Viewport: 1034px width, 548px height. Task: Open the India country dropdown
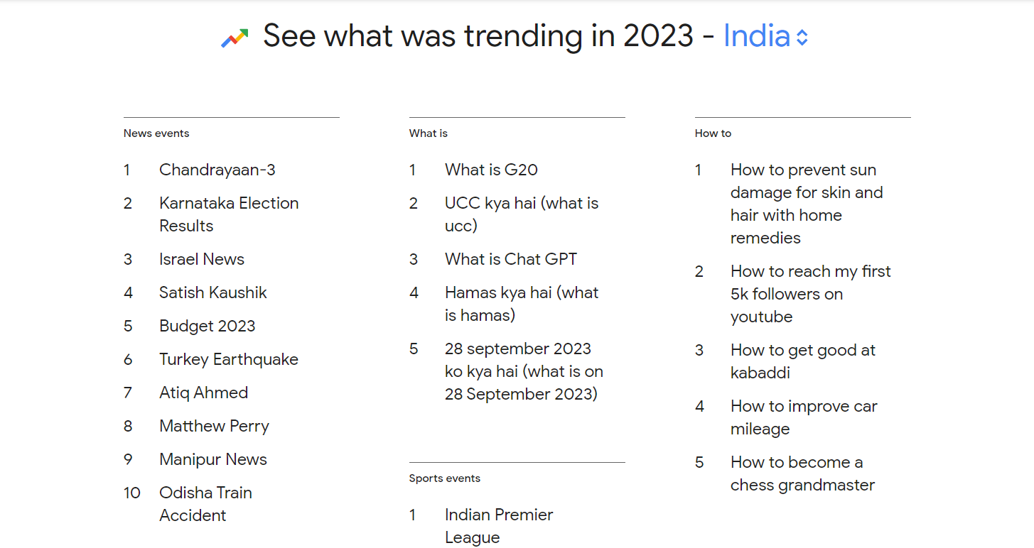pos(756,36)
